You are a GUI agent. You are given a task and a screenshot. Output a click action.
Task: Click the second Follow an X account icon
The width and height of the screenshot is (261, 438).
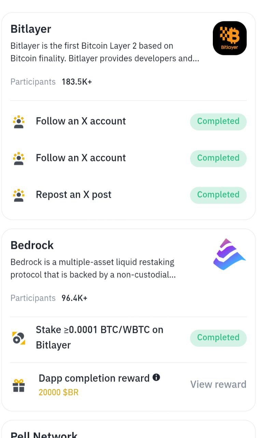click(x=19, y=158)
